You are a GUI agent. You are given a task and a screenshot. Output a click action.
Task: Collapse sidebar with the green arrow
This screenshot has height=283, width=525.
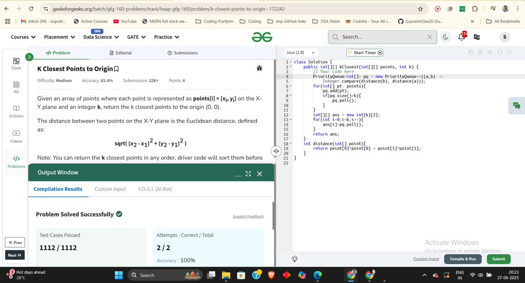pos(29,57)
